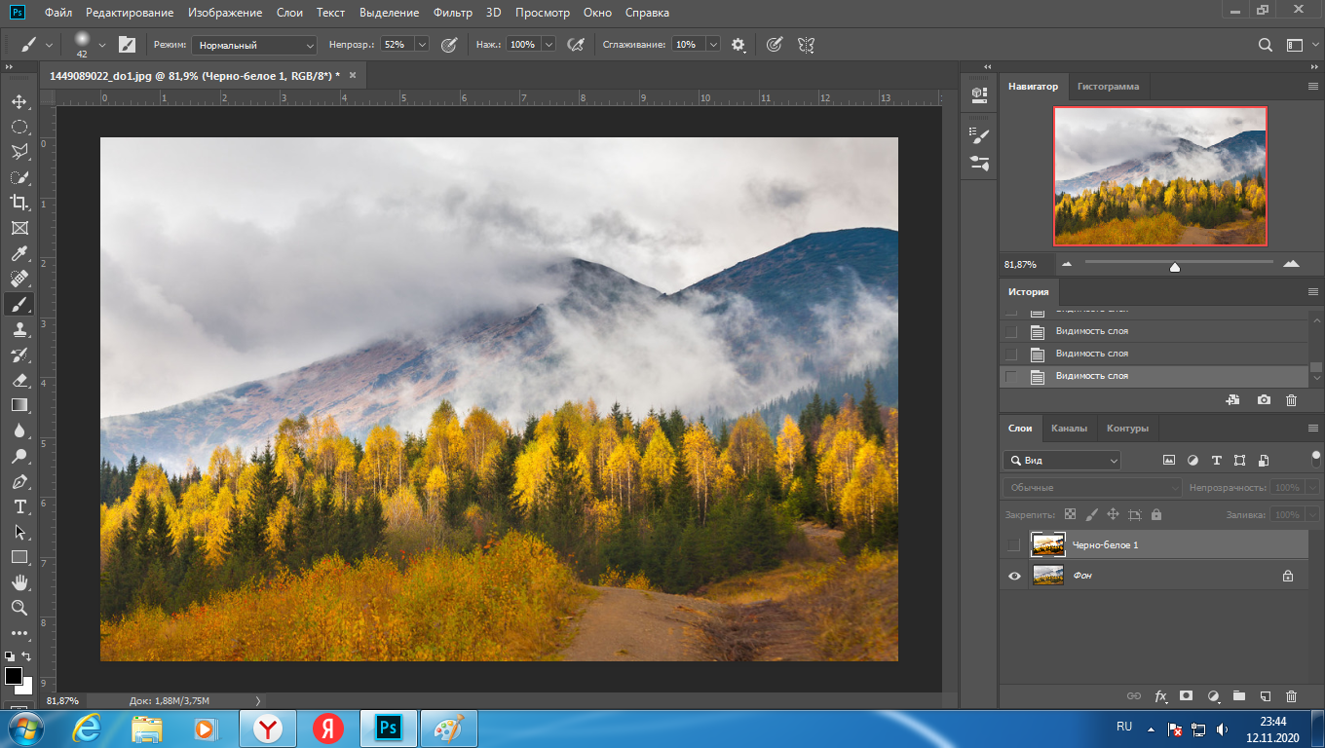Select the Gradient tool
This screenshot has width=1325, height=748.
19,405
